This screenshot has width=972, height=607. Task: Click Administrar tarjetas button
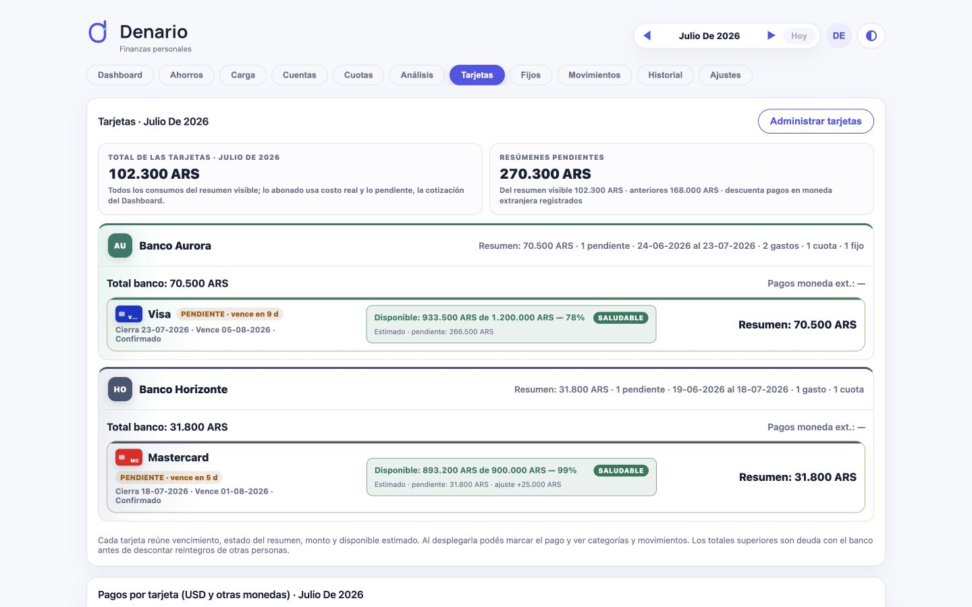point(816,121)
